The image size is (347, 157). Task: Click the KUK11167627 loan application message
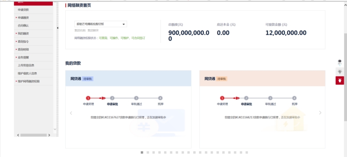point(128,118)
